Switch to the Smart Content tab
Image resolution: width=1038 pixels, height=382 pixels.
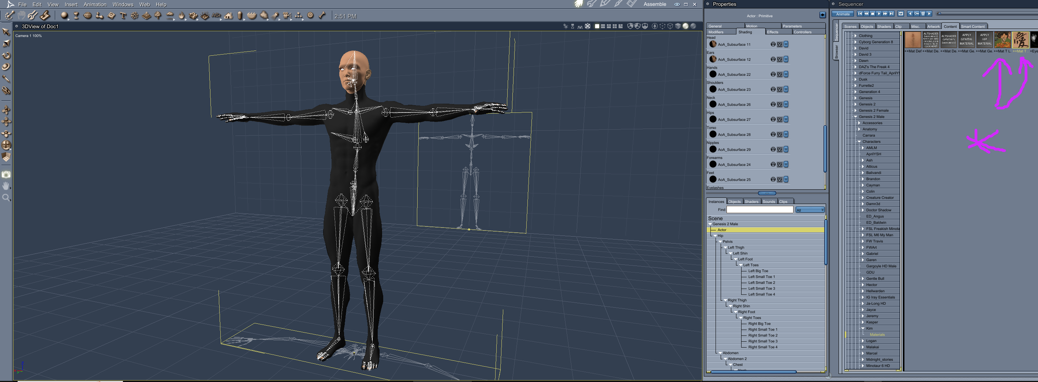(973, 26)
